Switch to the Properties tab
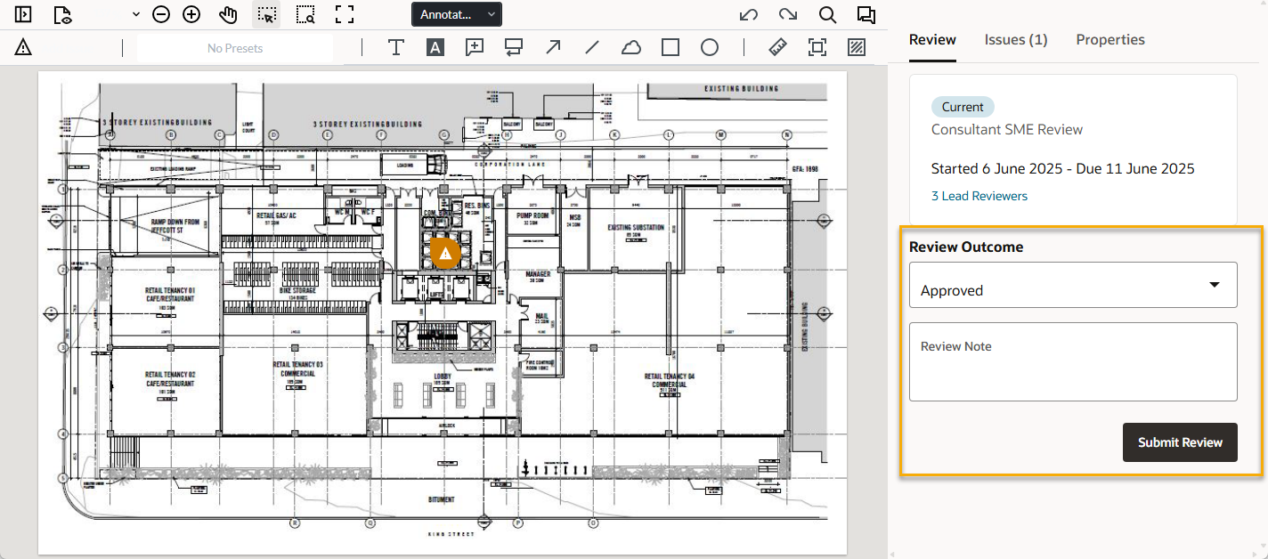Viewport: 1268px width, 559px height. pos(1109,39)
